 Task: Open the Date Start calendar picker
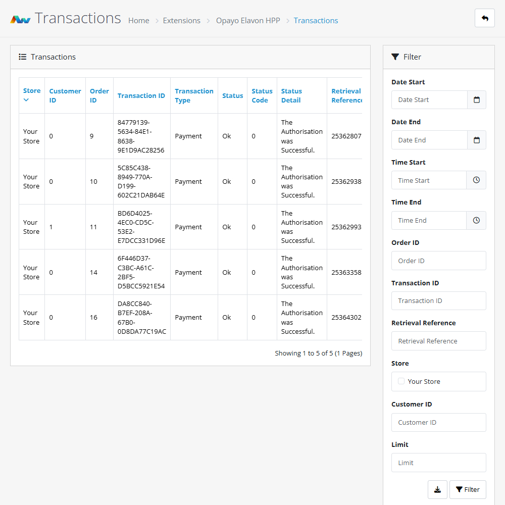pos(476,100)
